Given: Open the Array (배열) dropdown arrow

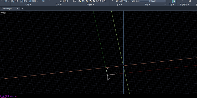Looking at the screenshot, I should [37, 1].
